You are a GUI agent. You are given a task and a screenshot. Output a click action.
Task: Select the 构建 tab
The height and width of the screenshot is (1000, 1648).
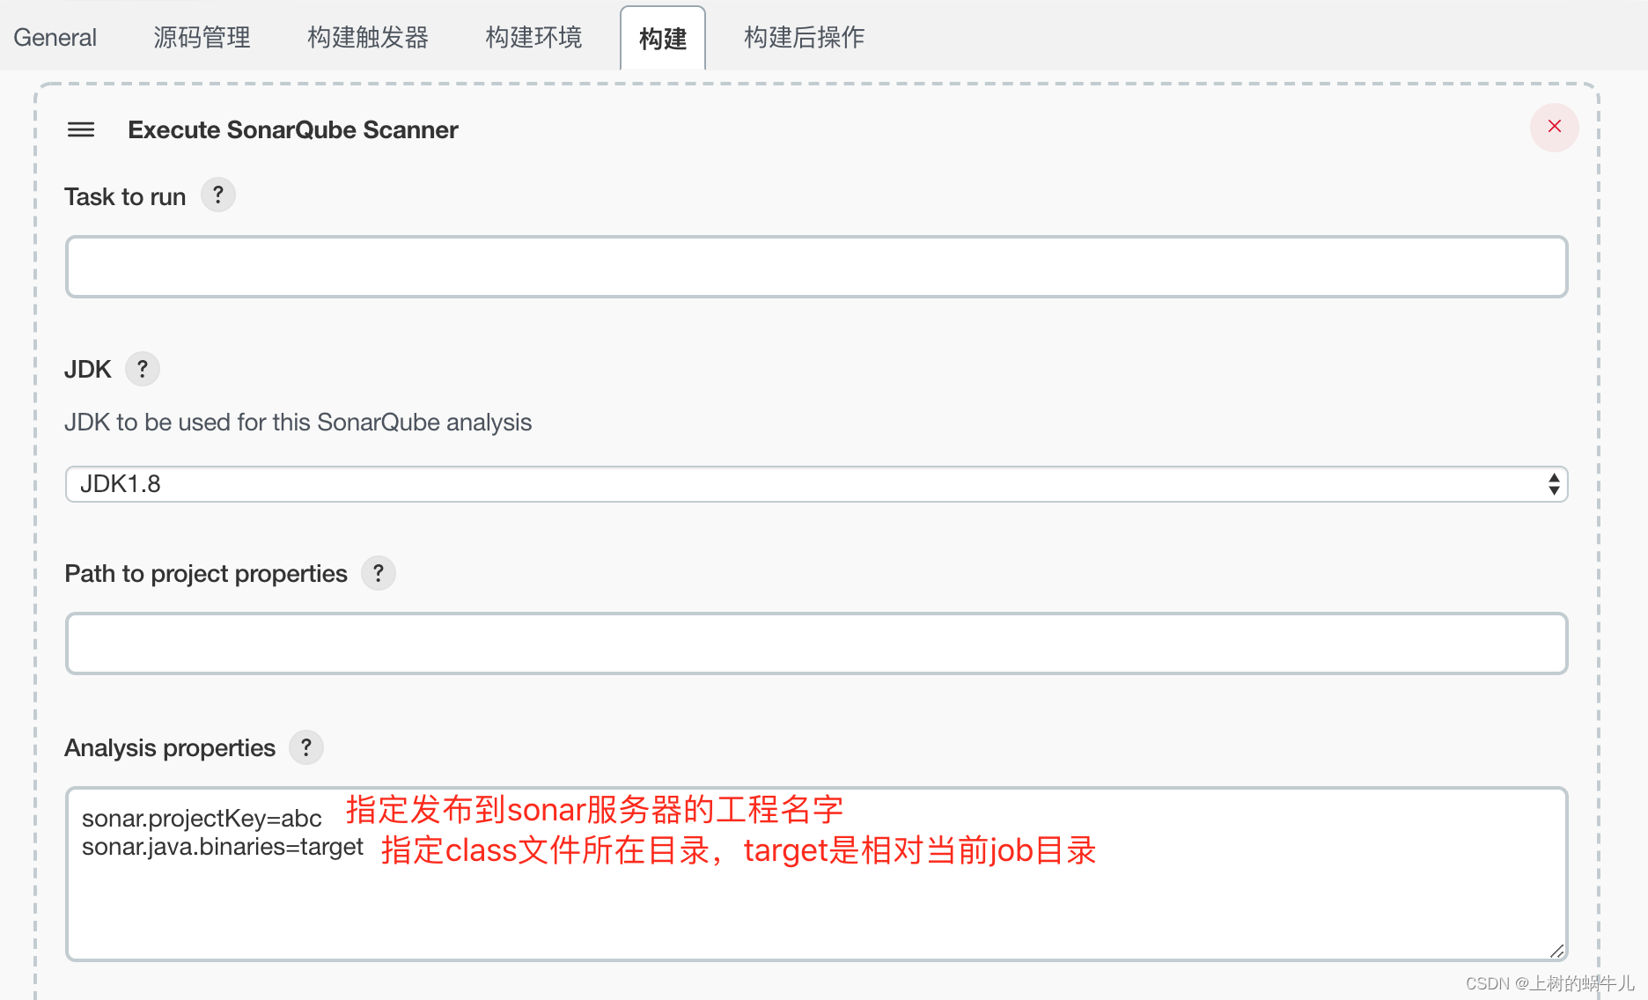(x=663, y=39)
